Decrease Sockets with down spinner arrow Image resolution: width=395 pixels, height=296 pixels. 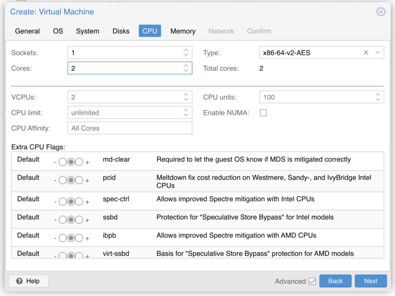[186, 55]
